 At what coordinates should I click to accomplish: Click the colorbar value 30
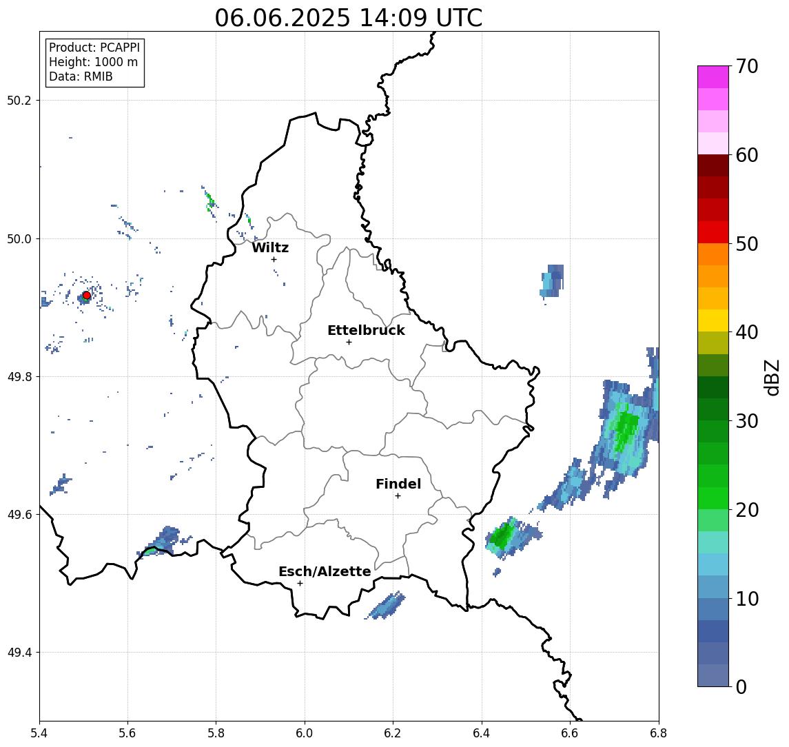click(747, 421)
